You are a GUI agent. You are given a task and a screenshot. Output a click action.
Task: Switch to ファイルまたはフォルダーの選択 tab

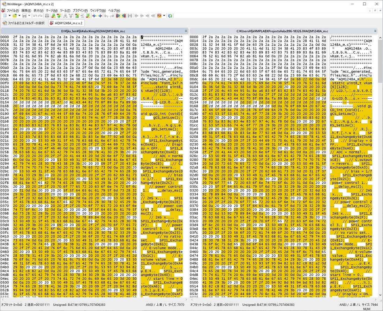[24, 23]
